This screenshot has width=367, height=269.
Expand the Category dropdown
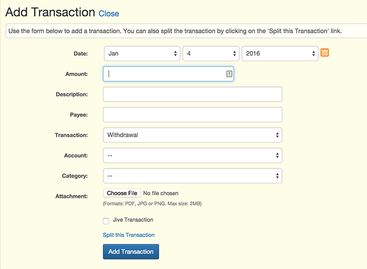click(193, 176)
